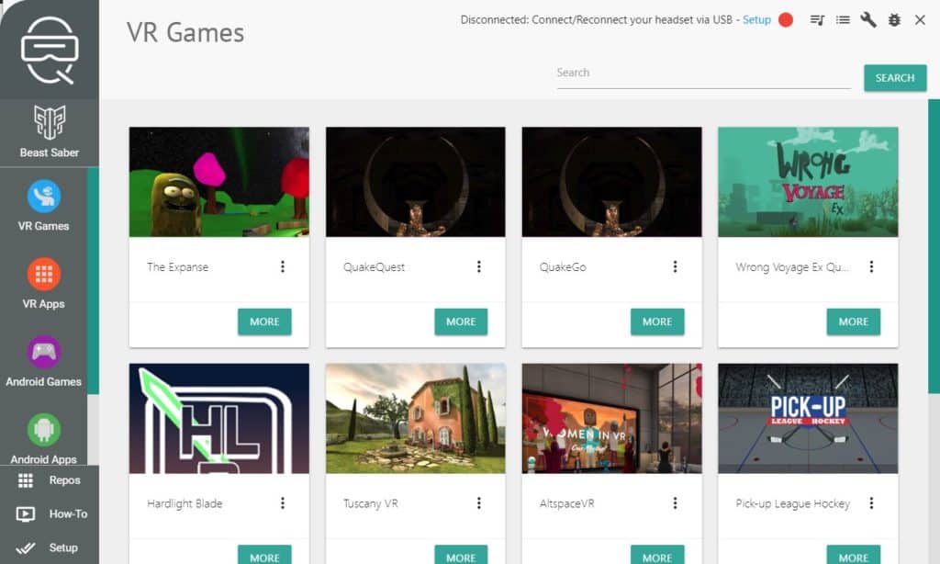Close the application window

[x=920, y=20]
